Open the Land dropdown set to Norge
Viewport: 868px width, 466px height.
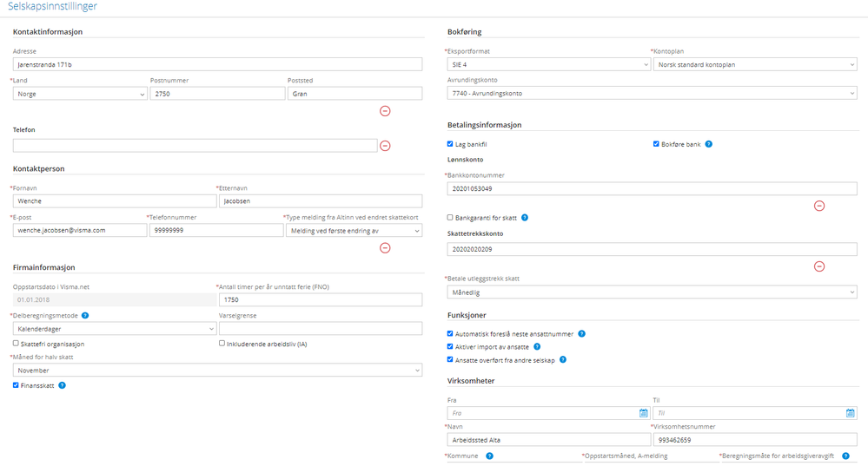point(80,94)
